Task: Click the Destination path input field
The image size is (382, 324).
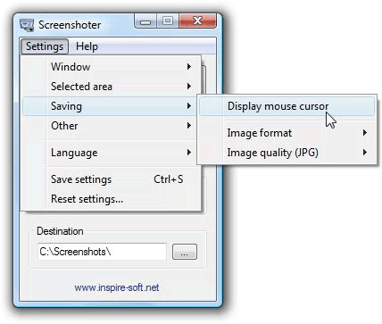Action: tap(102, 252)
